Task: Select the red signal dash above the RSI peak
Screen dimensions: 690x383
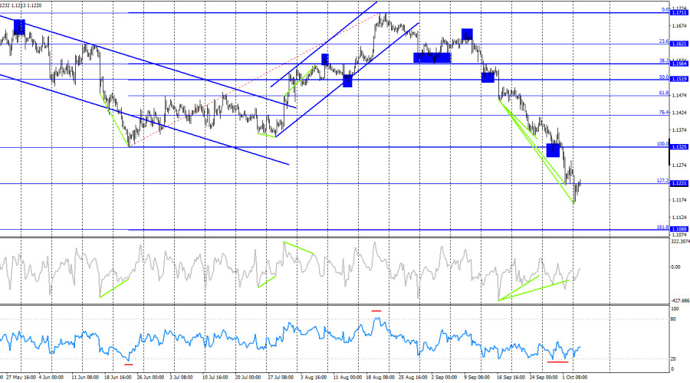Action: click(x=376, y=311)
